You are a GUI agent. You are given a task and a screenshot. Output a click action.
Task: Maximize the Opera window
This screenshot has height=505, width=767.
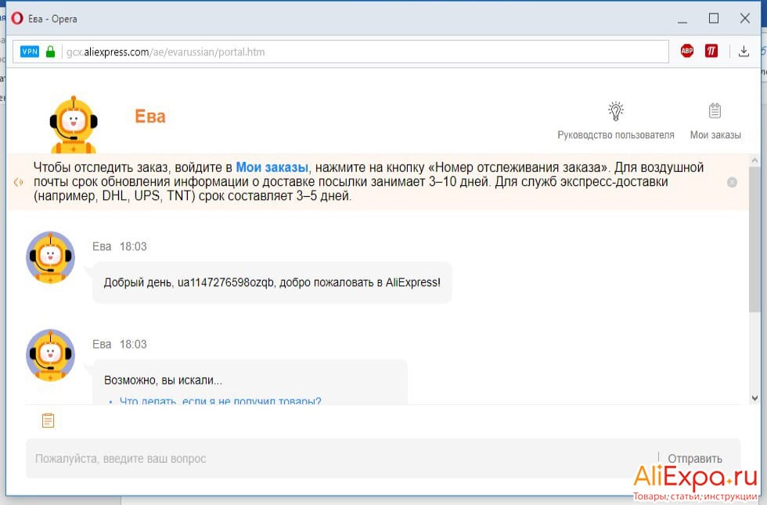tap(714, 19)
